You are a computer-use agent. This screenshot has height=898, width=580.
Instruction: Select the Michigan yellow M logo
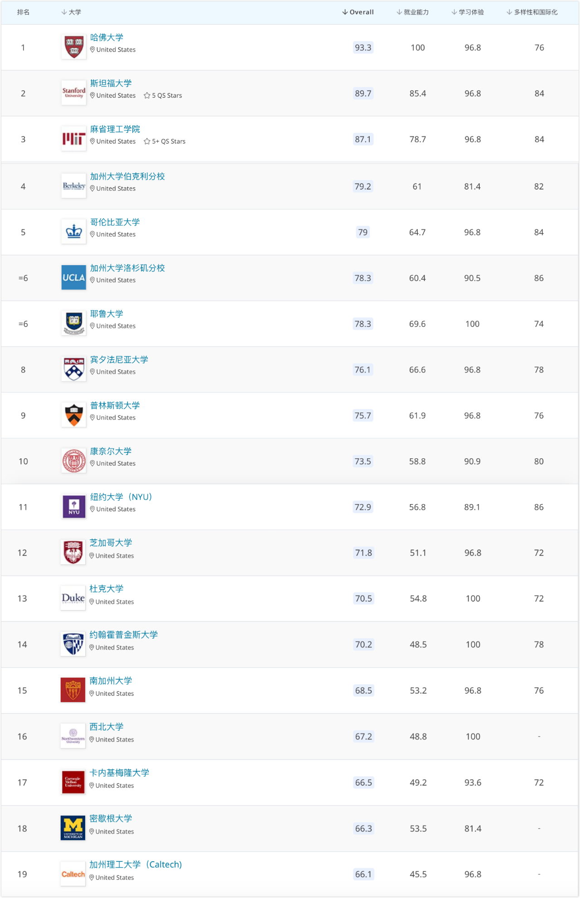tap(73, 828)
